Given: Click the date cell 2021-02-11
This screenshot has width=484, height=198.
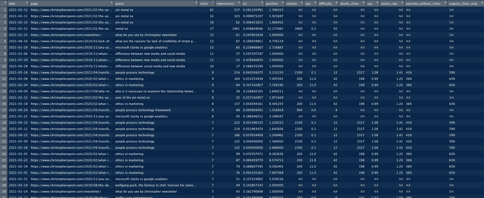Looking at the screenshot, I should tap(18, 16).
